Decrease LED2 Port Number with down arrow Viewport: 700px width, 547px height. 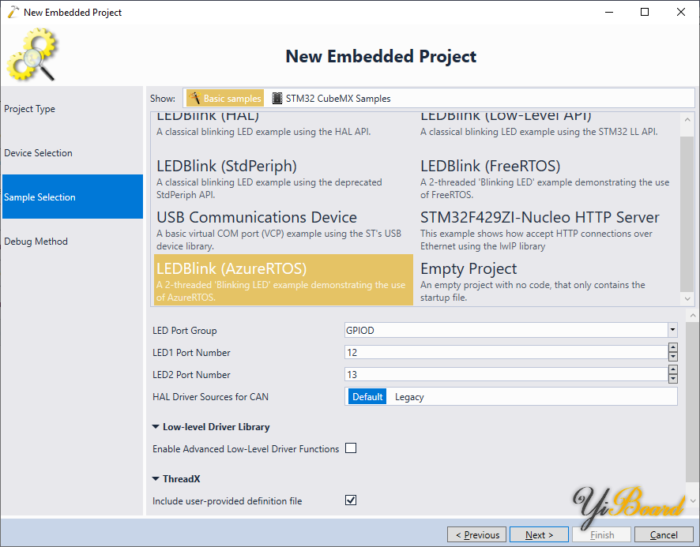(x=673, y=379)
